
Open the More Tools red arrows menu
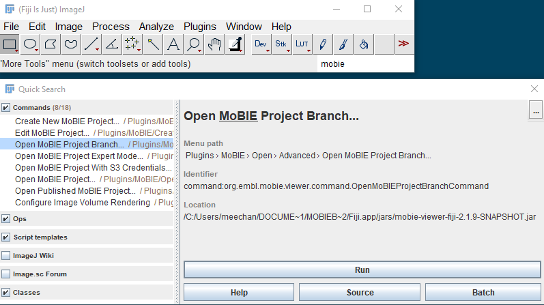click(x=403, y=44)
